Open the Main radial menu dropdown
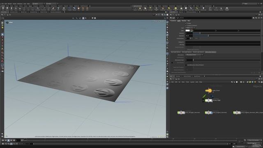263x148 pixels. click(x=52, y=4)
